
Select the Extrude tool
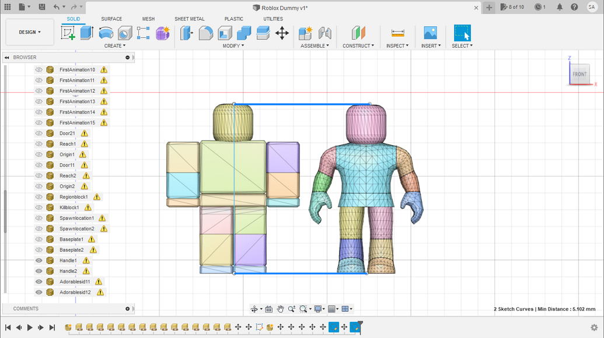[87, 33]
